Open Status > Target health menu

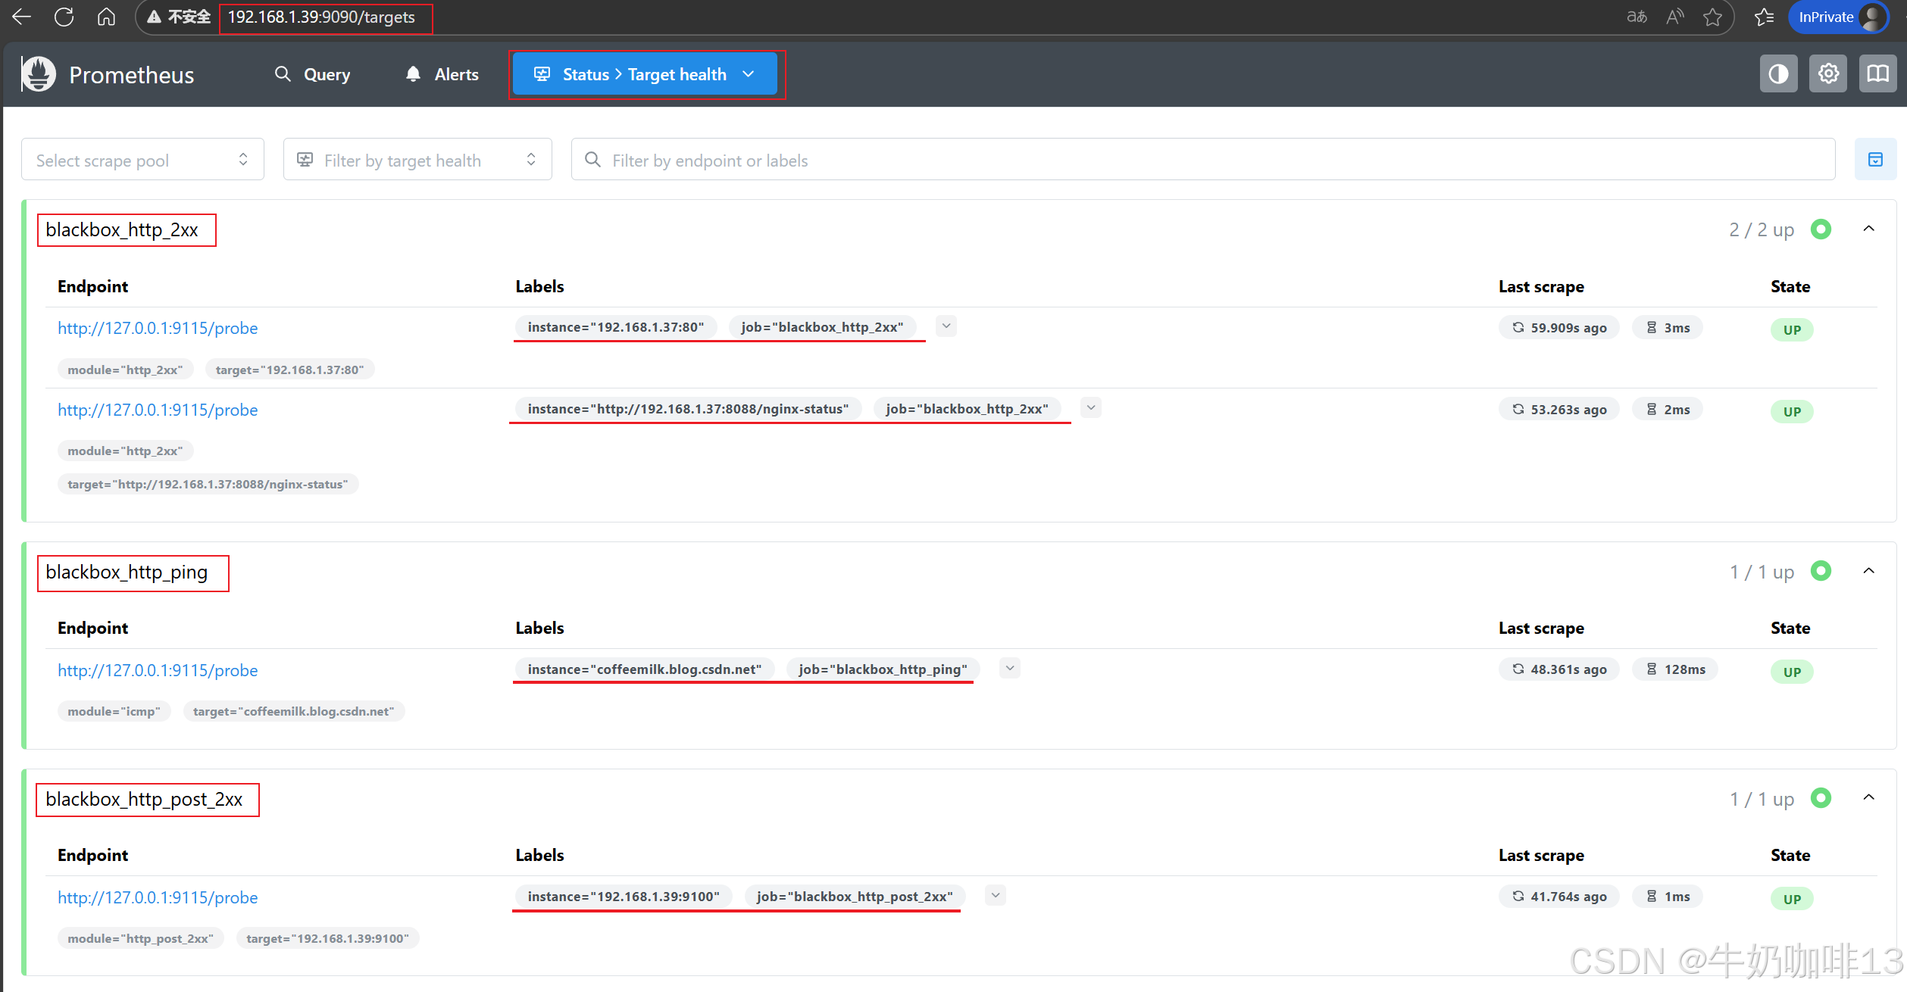pos(645,74)
